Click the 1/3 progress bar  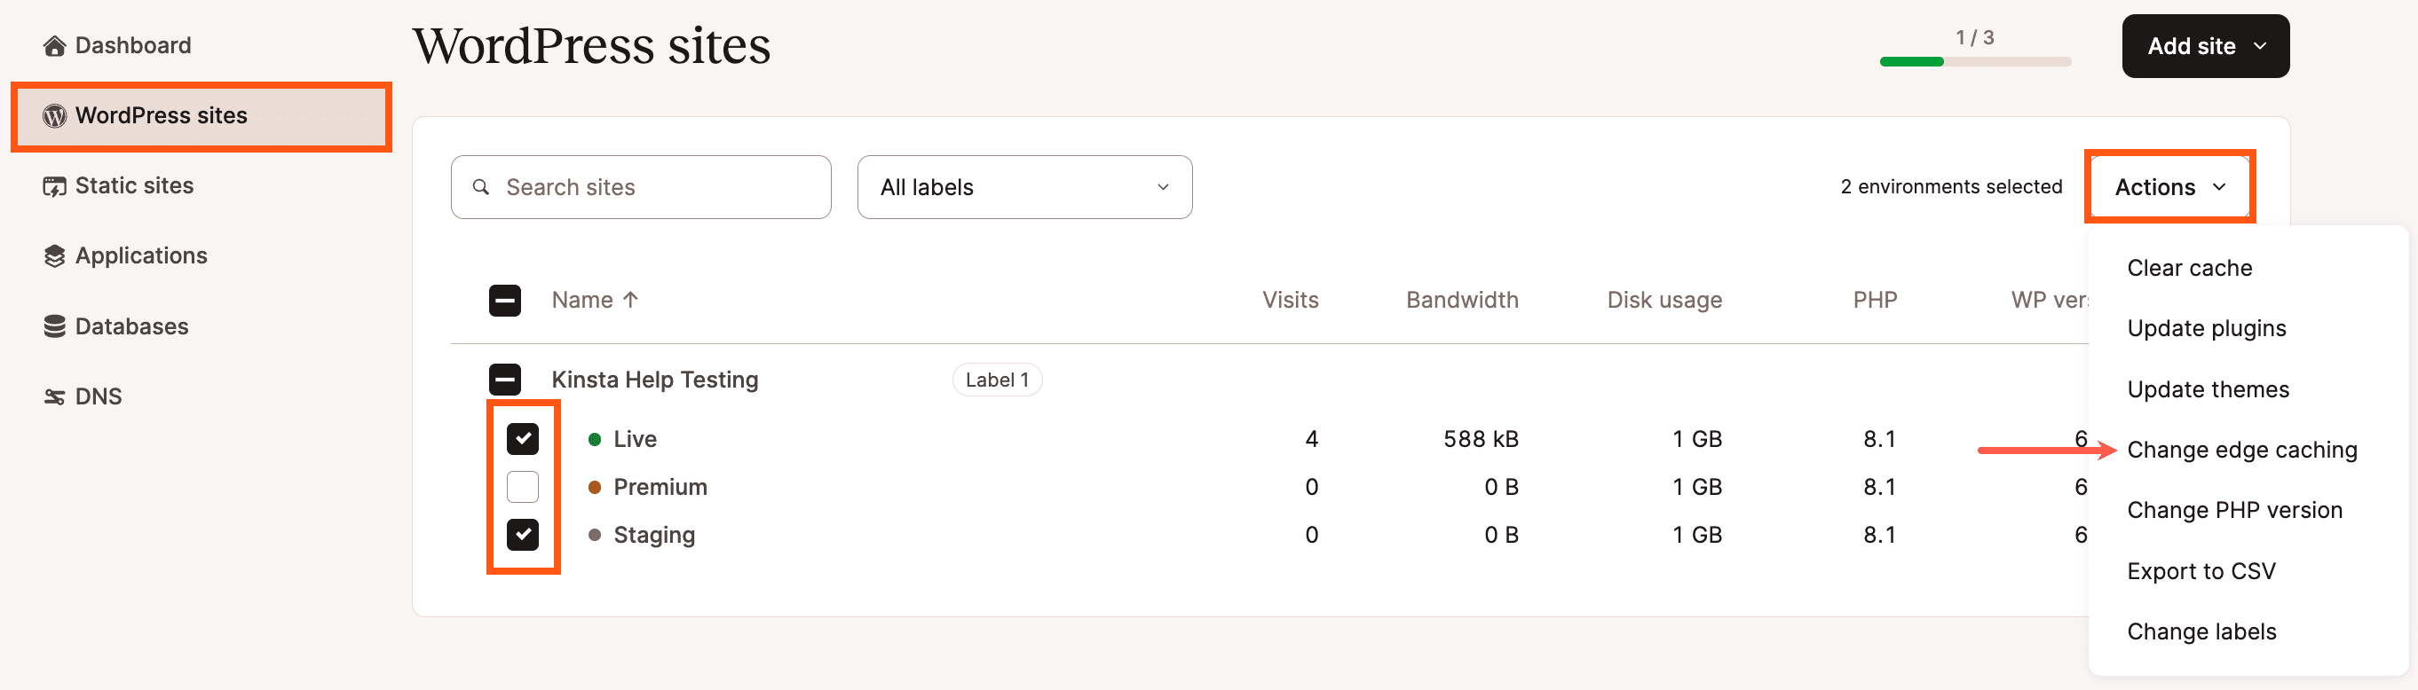pos(1975,61)
